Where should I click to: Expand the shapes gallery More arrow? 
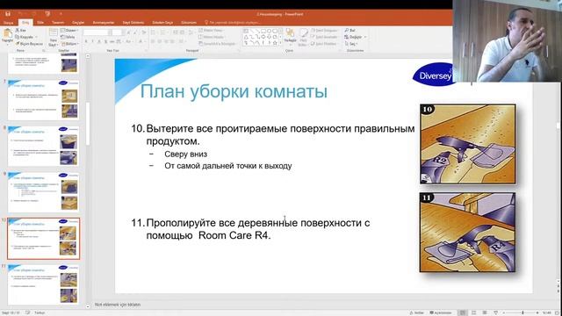pyautogui.click(x=281, y=43)
